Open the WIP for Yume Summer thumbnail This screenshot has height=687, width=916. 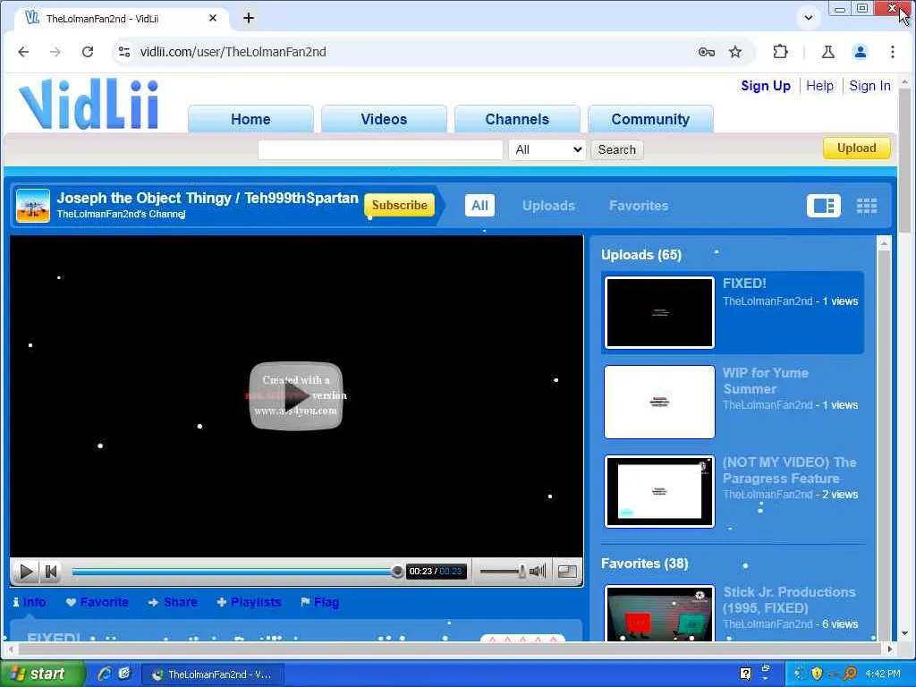pyautogui.click(x=659, y=402)
